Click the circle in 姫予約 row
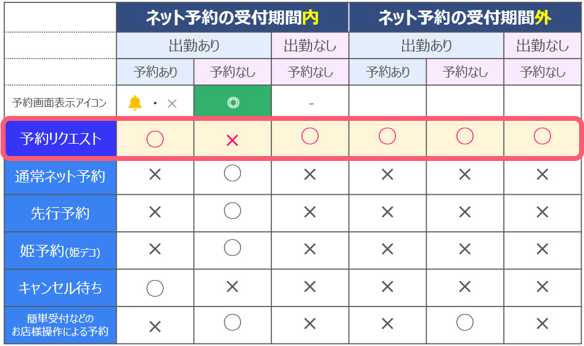The height and width of the screenshot is (346, 584). [x=232, y=248]
